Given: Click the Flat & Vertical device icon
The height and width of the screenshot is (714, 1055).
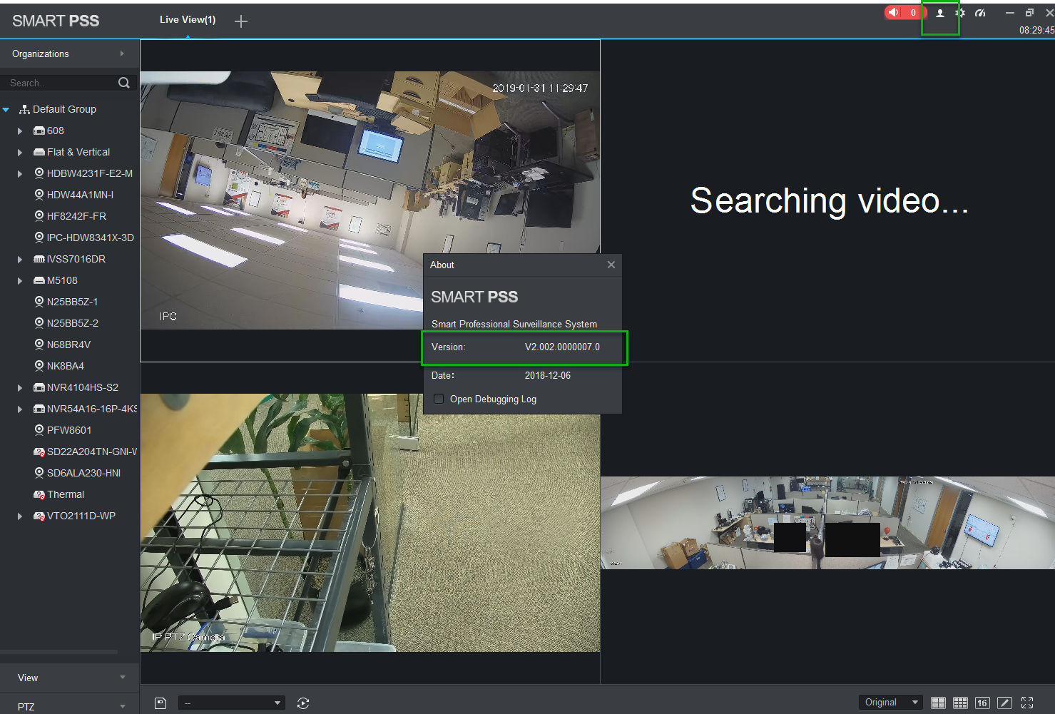Looking at the screenshot, I should point(39,152).
